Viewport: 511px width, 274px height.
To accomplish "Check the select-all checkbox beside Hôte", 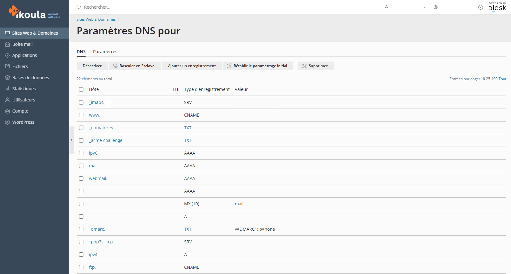I will tap(81, 89).
